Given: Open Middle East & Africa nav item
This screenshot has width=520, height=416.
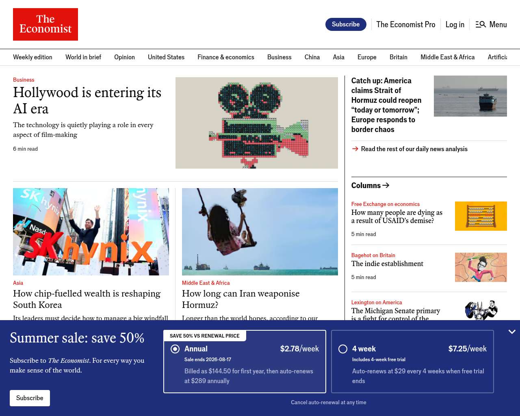Looking at the screenshot, I should pyautogui.click(x=448, y=57).
